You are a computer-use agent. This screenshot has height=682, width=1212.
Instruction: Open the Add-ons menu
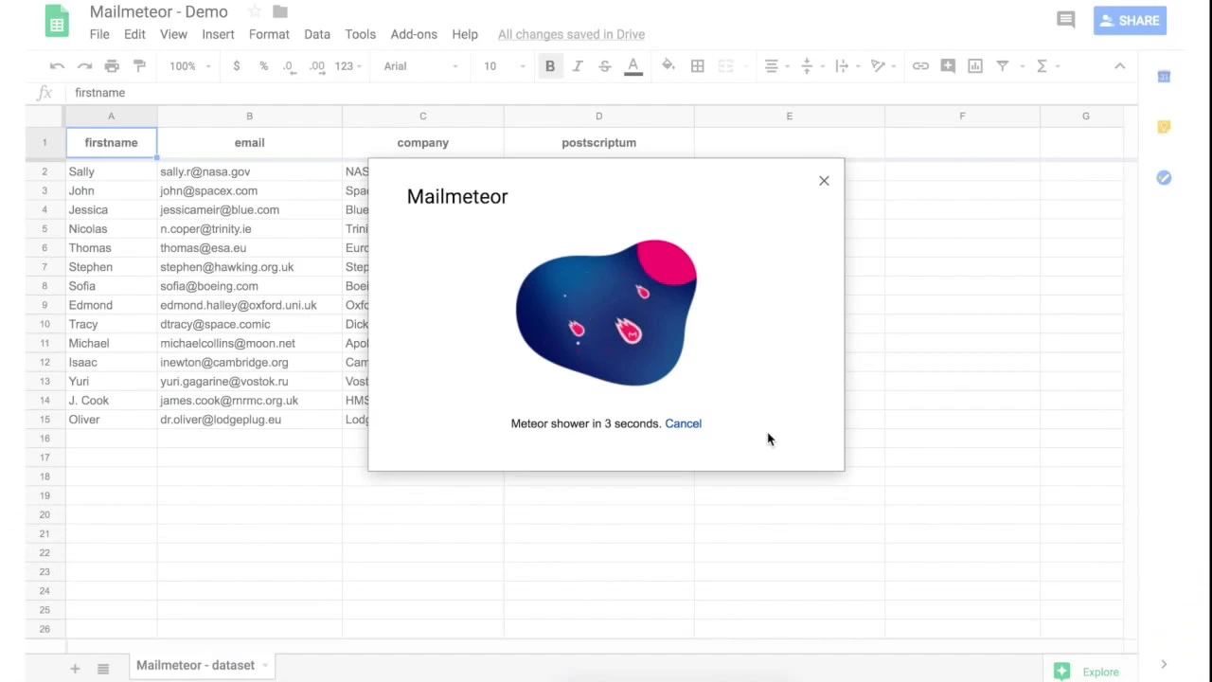coord(414,34)
